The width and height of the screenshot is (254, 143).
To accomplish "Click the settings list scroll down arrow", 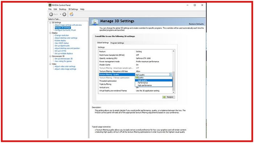I will [x=173, y=92].
